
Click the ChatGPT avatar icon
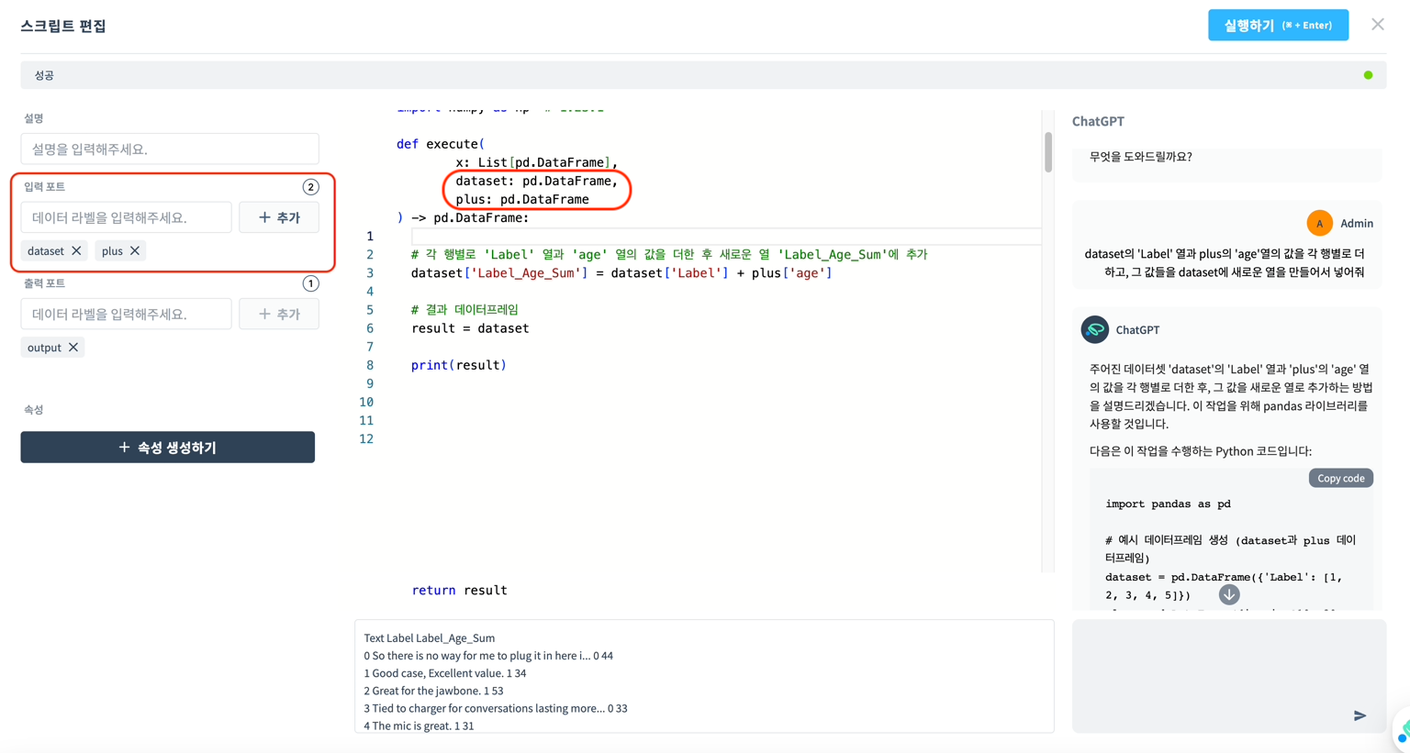(x=1094, y=329)
